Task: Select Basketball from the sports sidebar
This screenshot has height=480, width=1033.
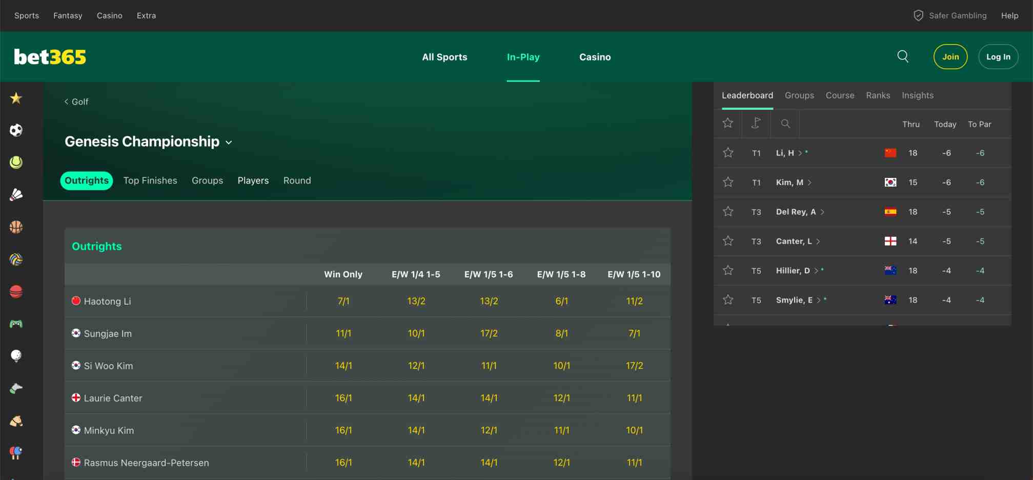Action: click(x=16, y=227)
